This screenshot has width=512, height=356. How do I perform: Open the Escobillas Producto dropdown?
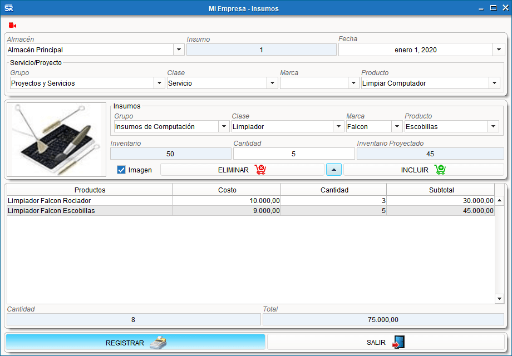click(x=494, y=126)
